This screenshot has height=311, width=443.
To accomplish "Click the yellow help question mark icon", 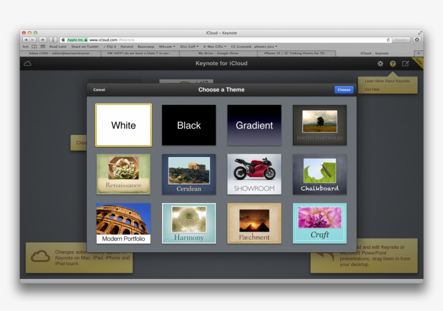I will tap(393, 64).
